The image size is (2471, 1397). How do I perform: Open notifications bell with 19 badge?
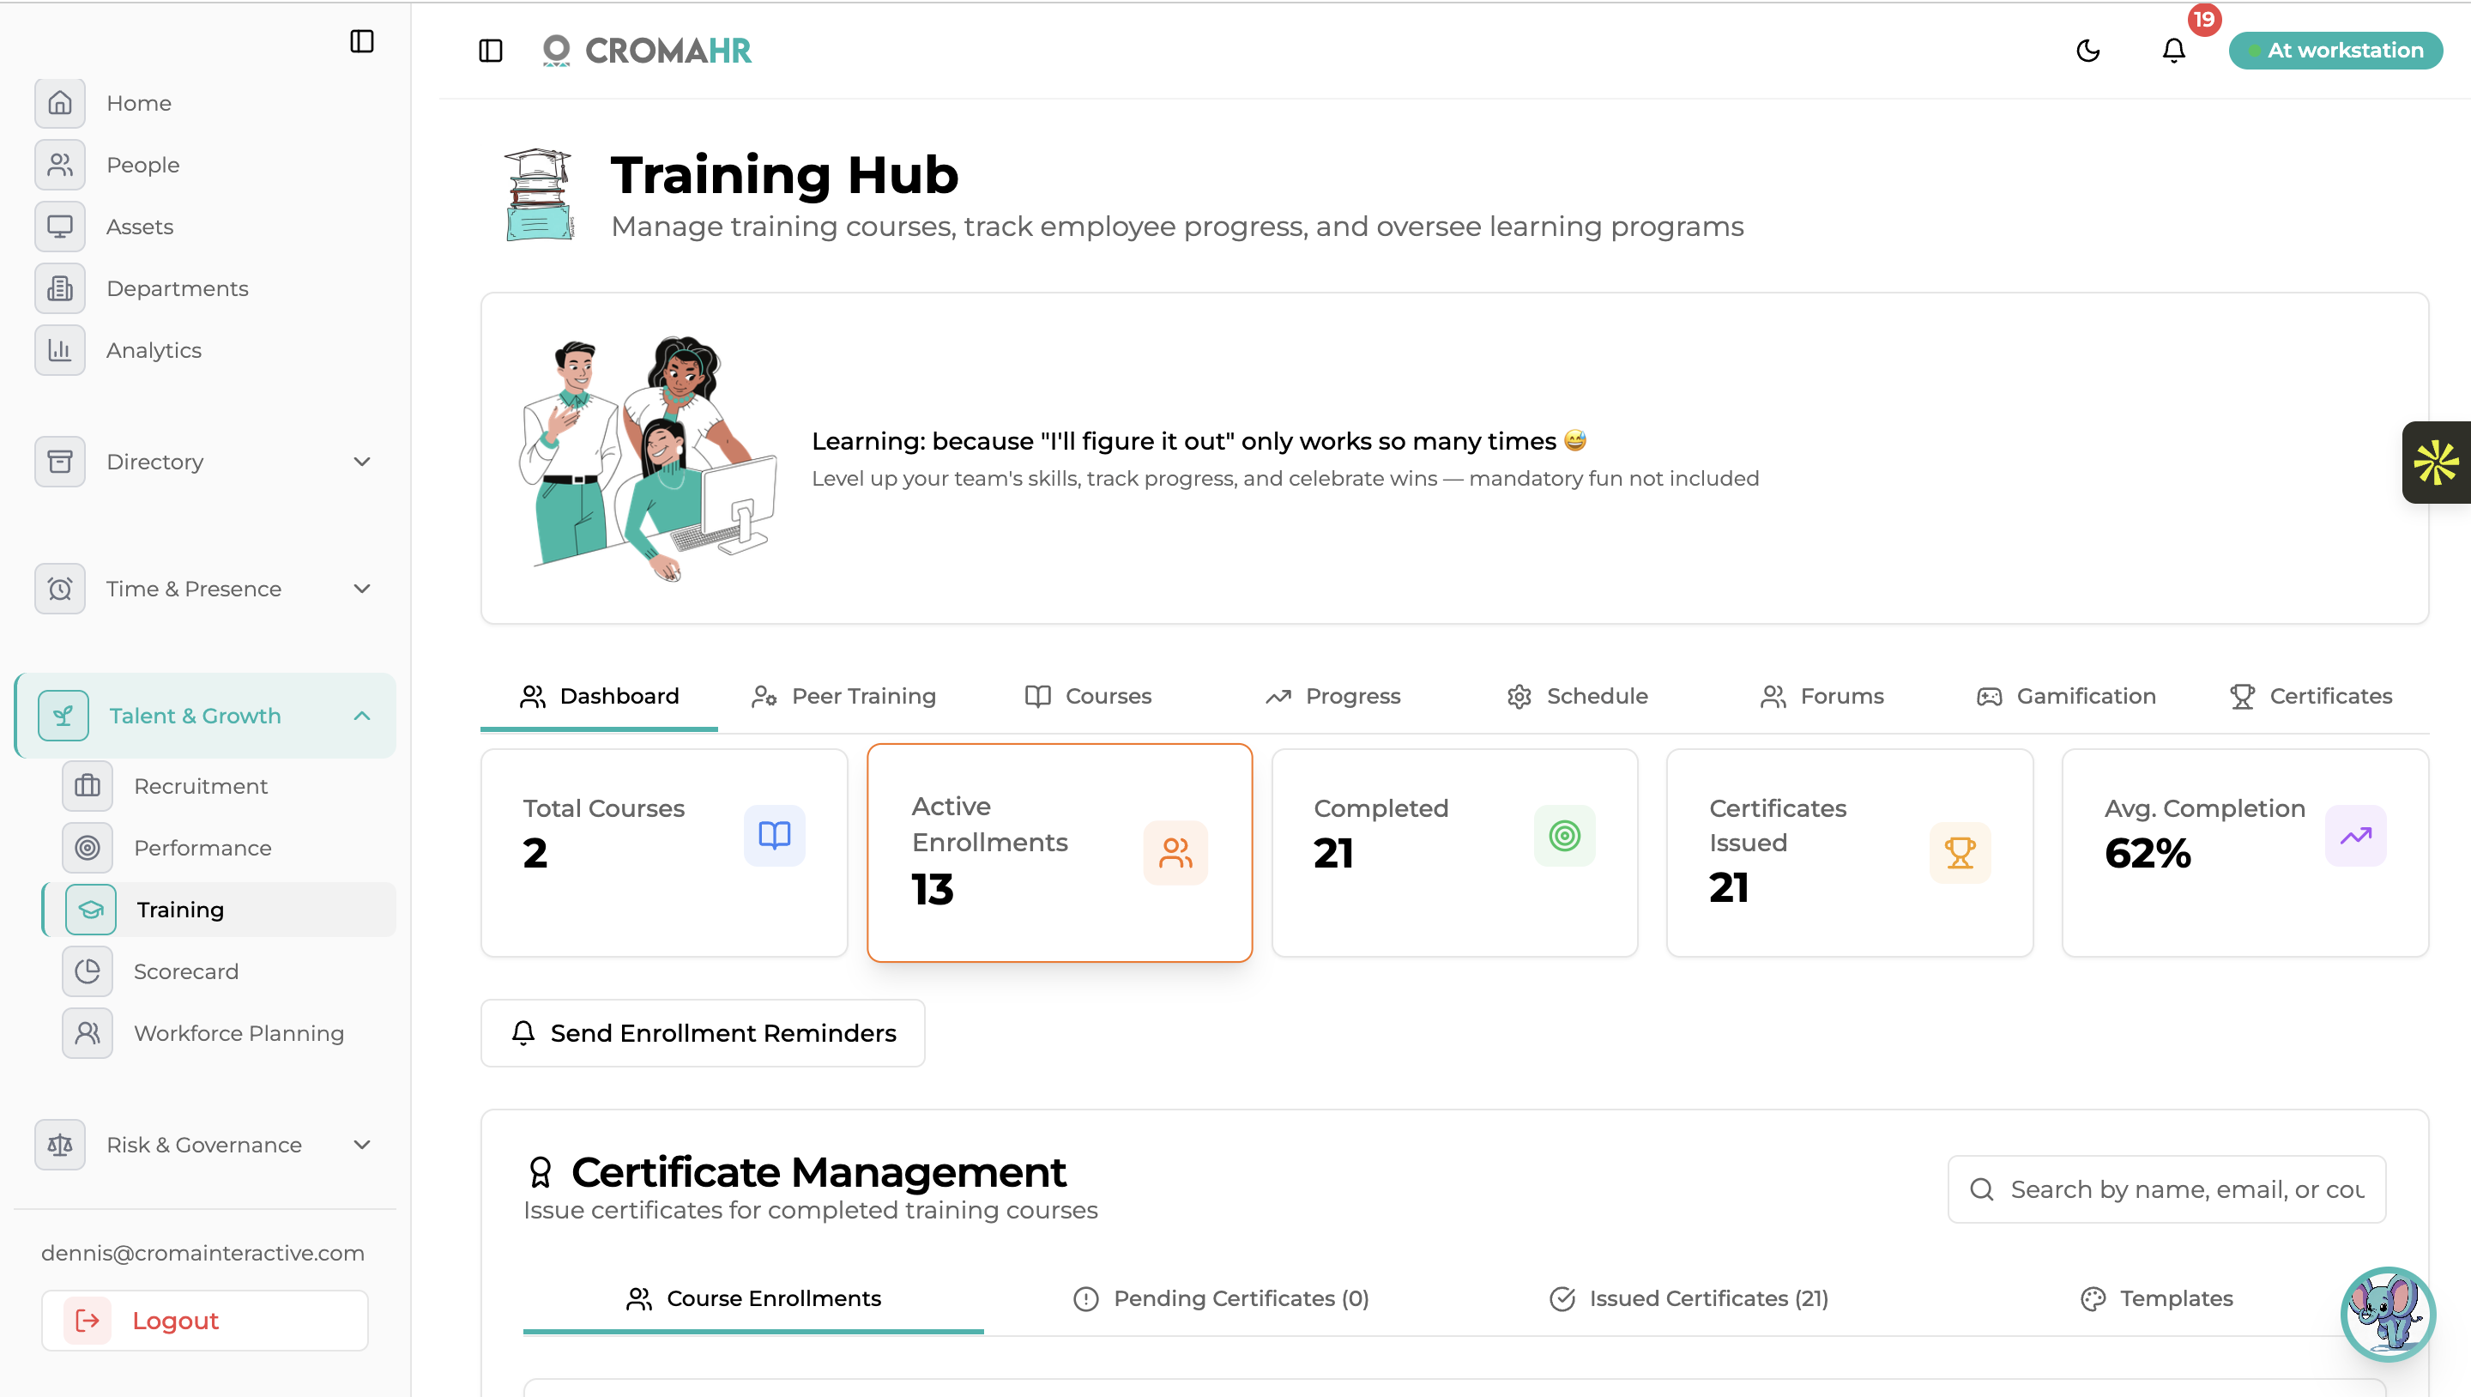click(x=2173, y=50)
